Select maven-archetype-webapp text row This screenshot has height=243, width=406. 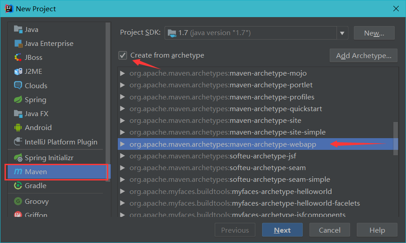coord(223,144)
